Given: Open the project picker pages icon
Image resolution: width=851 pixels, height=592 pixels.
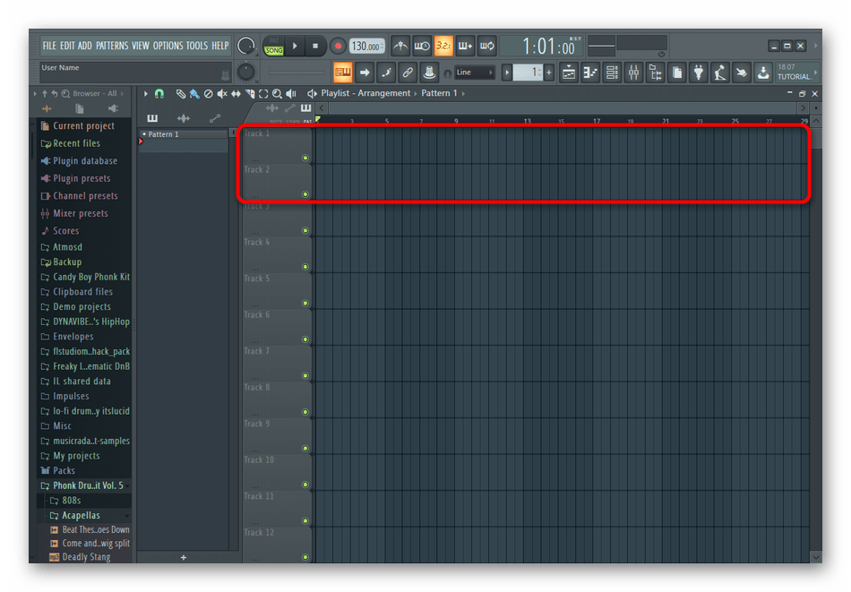Looking at the screenshot, I should tap(677, 73).
